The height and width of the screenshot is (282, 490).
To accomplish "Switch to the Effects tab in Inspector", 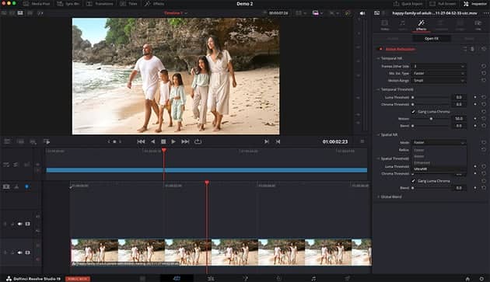I will [x=421, y=26].
